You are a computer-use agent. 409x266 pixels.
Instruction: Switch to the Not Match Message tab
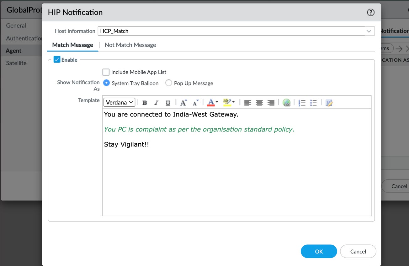tap(130, 45)
